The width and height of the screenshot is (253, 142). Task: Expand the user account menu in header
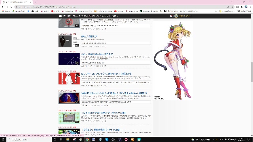[183, 16]
